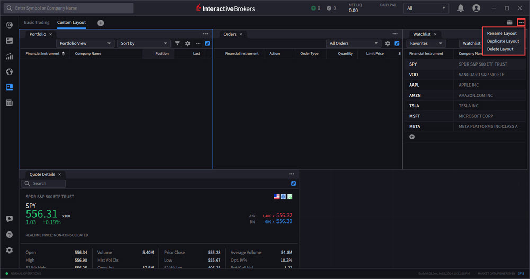Open the help question mark sidebar icon

[10, 235]
